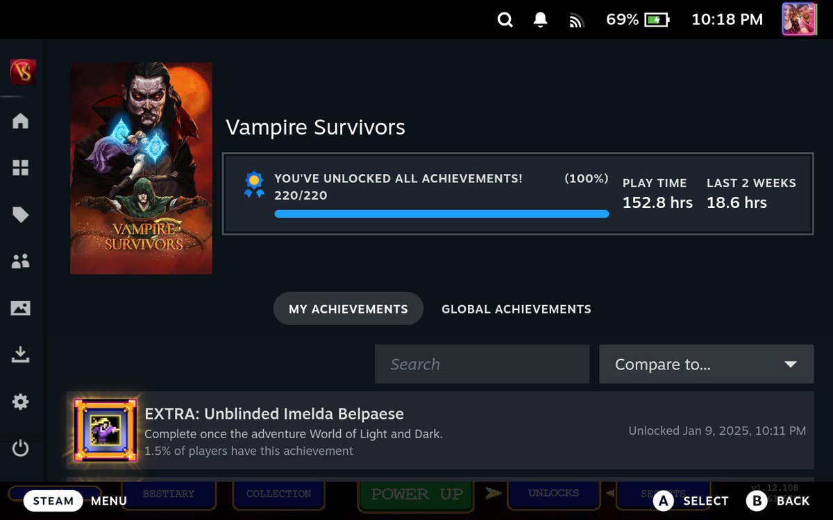Open the Friends panel from the sidebar
Screen dimensions: 833x520
click(x=21, y=261)
